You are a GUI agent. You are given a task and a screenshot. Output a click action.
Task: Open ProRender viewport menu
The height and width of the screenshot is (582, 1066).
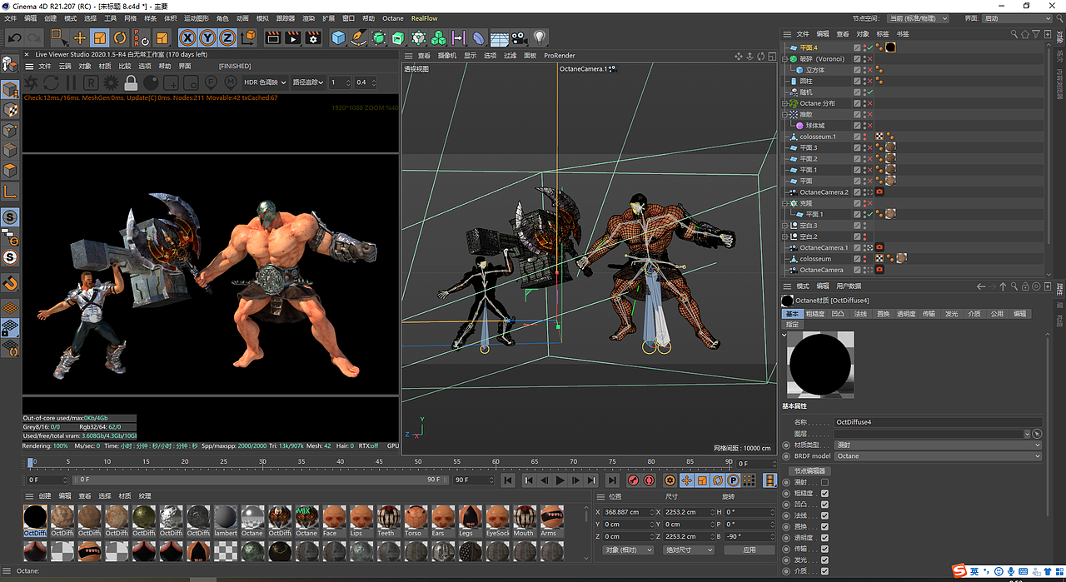tap(560, 56)
